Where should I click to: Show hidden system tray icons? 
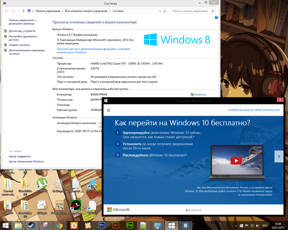point(236,225)
